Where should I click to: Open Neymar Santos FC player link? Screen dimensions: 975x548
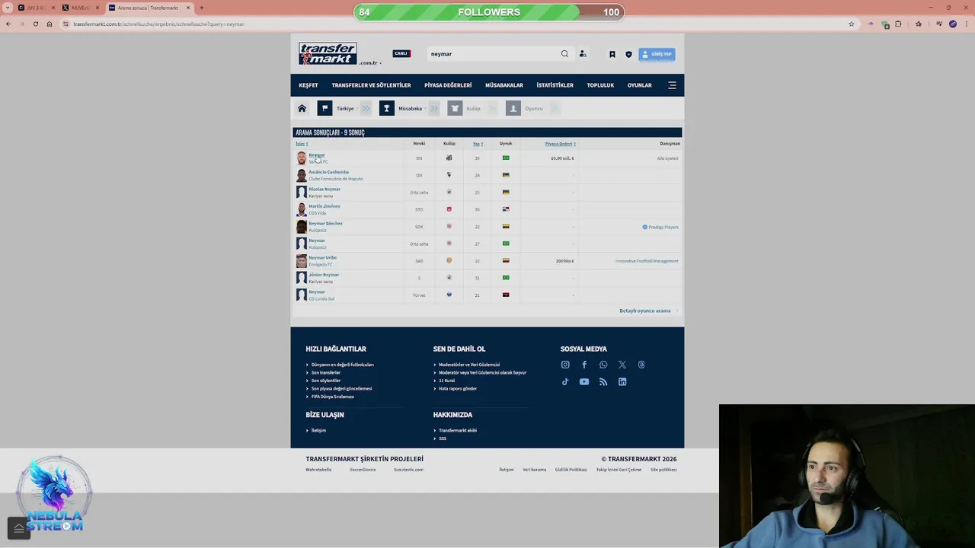click(316, 155)
